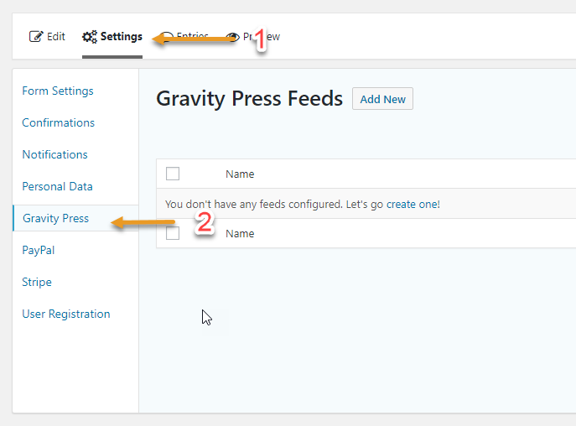
Task: Go to Confirmations settings
Action: point(59,122)
